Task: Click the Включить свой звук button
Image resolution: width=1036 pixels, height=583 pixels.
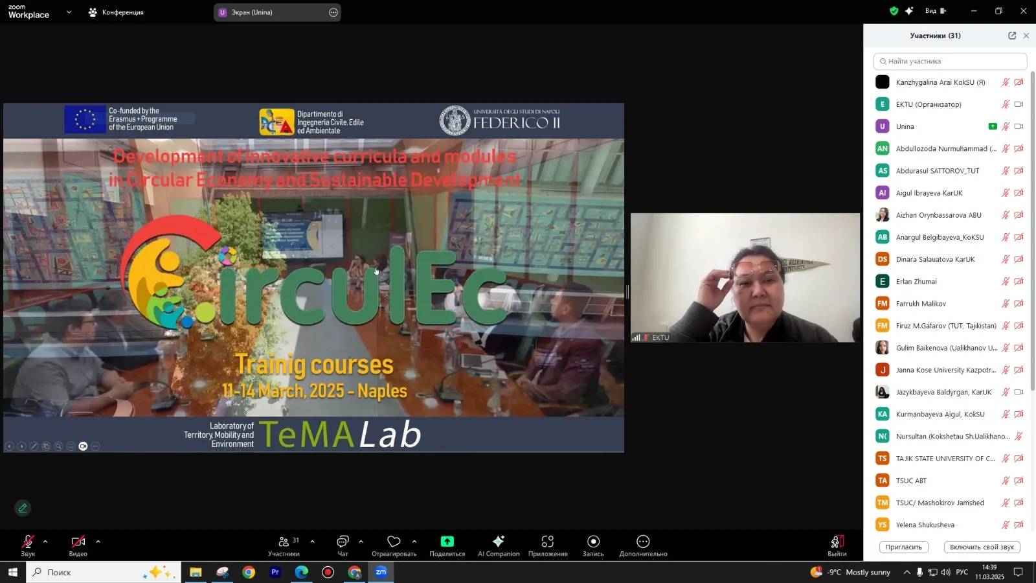Action: click(982, 547)
